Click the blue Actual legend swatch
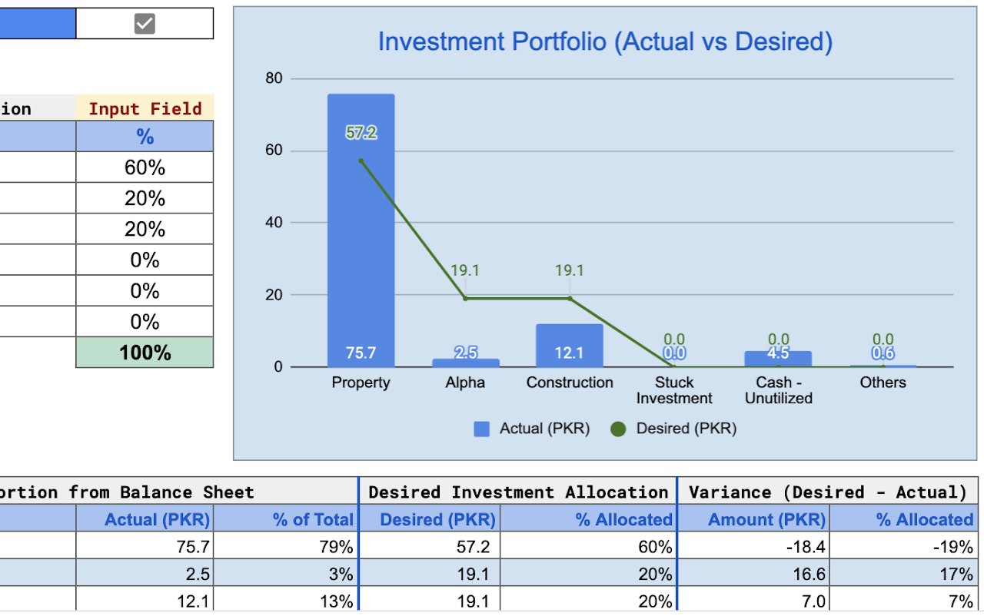 coord(481,429)
